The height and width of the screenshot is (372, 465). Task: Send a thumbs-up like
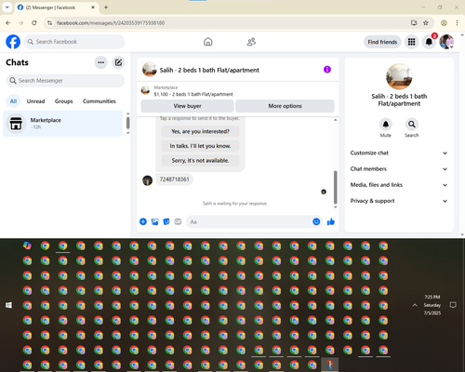click(x=331, y=221)
